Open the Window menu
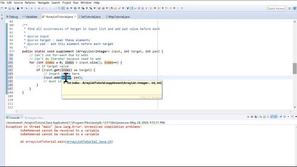Screen dimensions: 297x167 [x=86, y=3]
